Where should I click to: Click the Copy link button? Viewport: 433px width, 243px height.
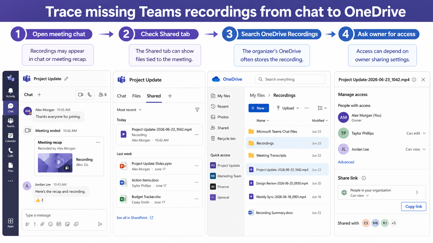pyautogui.click(x=414, y=207)
